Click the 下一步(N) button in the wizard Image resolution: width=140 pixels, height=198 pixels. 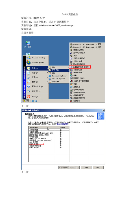74,168
